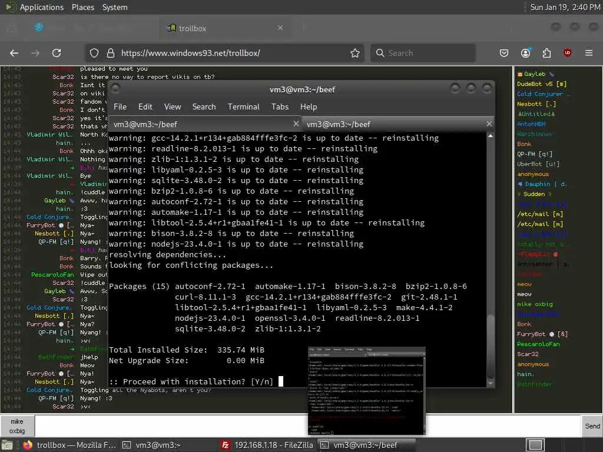Click Scar32 in the user list

click(528, 354)
